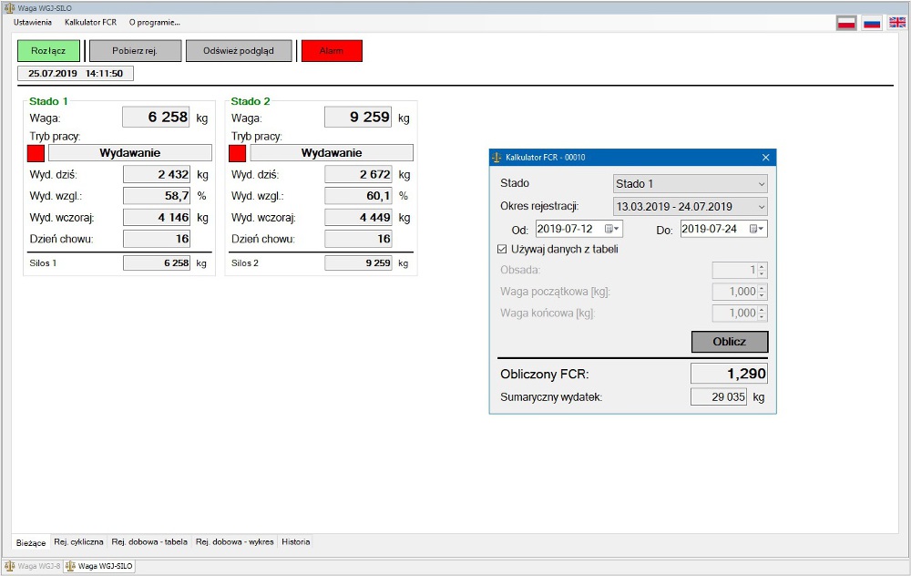The image size is (911, 576).
Task: Open the Historia tab
Action: 296,541
